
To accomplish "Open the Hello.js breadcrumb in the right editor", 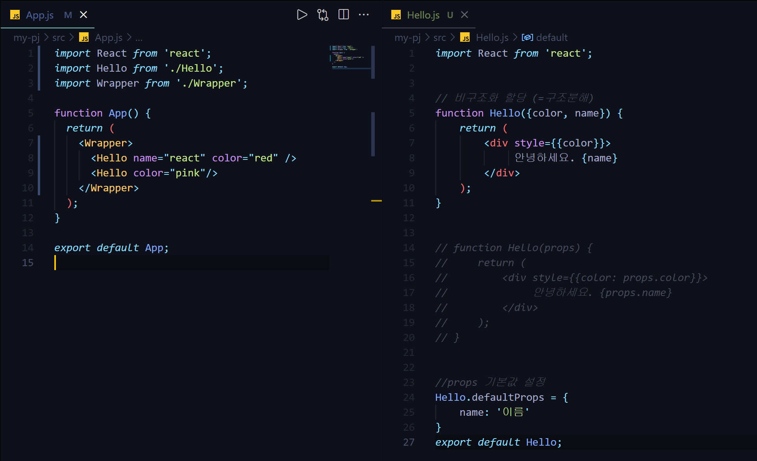I will [x=492, y=37].
